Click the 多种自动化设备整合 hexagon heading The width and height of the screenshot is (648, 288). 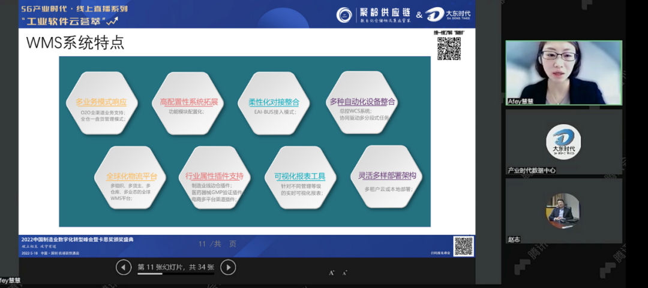[x=362, y=101]
